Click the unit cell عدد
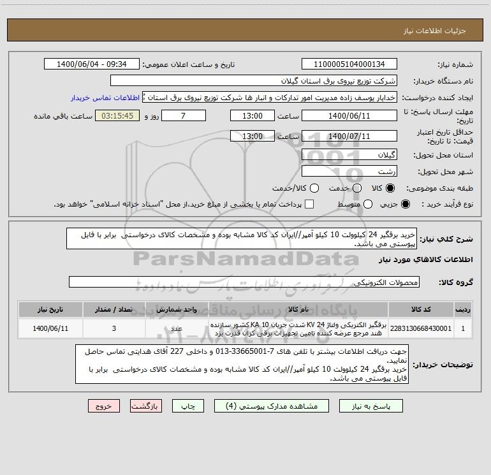Screen dimensions: 491x475 pyautogui.click(x=177, y=328)
